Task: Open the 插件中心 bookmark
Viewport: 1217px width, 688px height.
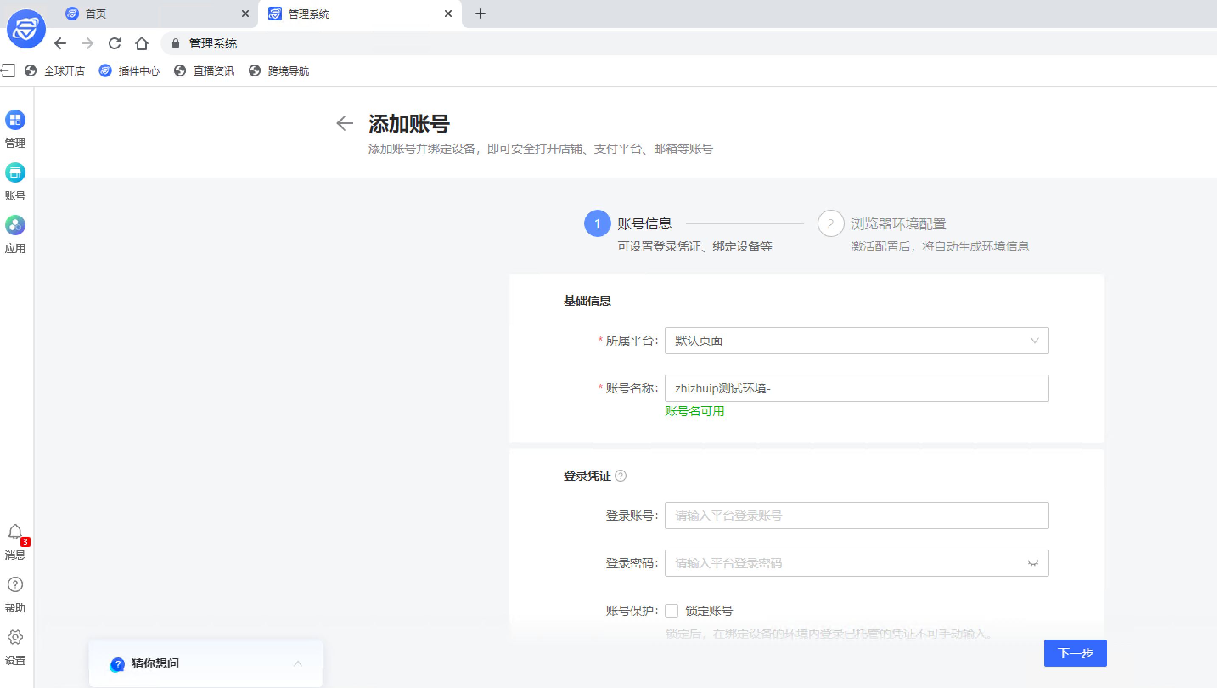Action: (129, 71)
